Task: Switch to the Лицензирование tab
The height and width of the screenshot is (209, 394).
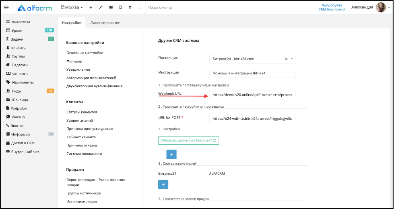Action: click(x=105, y=23)
